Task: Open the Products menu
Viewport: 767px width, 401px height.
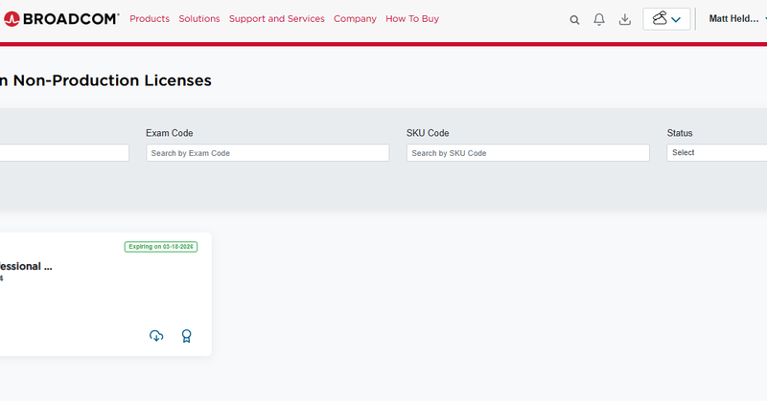Action: coord(150,18)
